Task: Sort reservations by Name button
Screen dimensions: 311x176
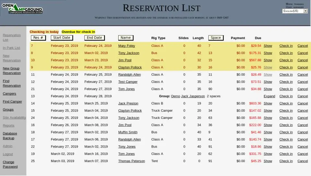Action: [x=126, y=38]
